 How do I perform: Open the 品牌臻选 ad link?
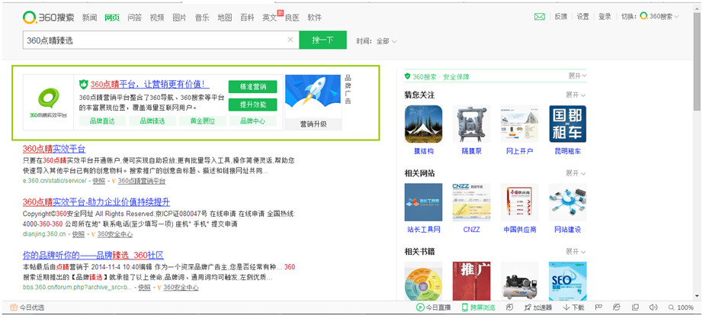pyautogui.click(x=152, y=121)
